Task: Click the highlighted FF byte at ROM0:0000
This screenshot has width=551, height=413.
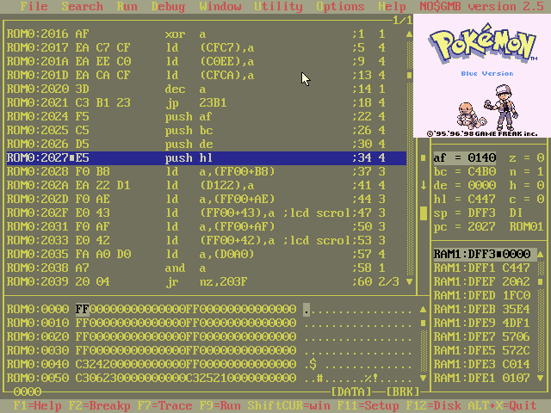Action: coord(83,310)
